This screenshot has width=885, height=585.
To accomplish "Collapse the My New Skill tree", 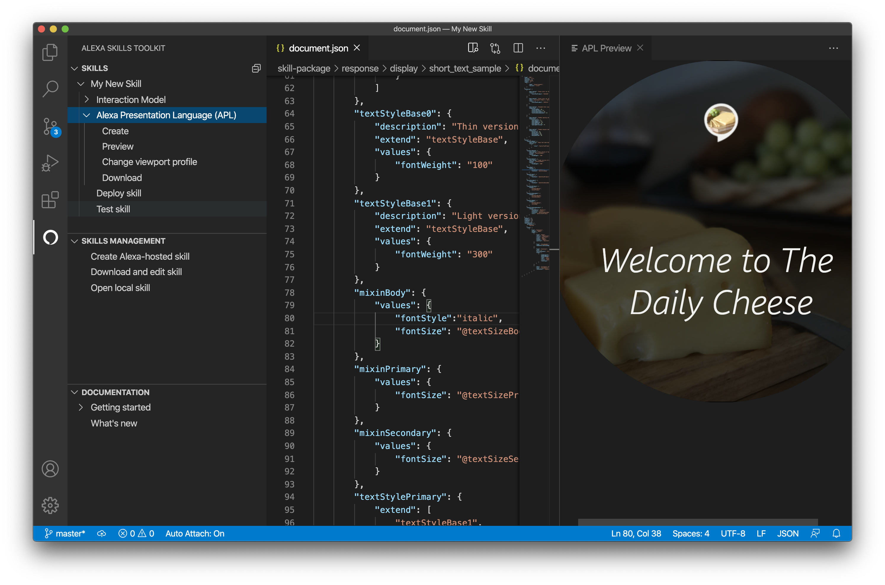I will [81, 84].
